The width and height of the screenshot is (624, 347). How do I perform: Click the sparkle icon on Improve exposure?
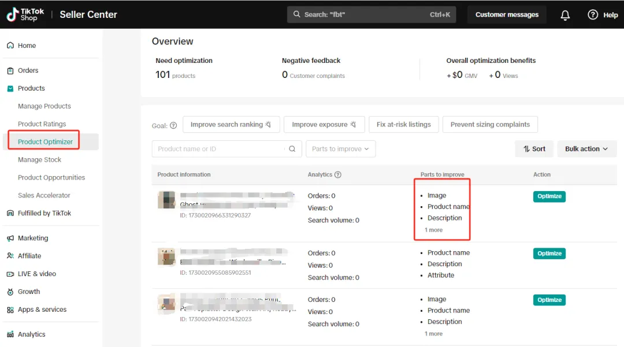(x=353, y=124)
